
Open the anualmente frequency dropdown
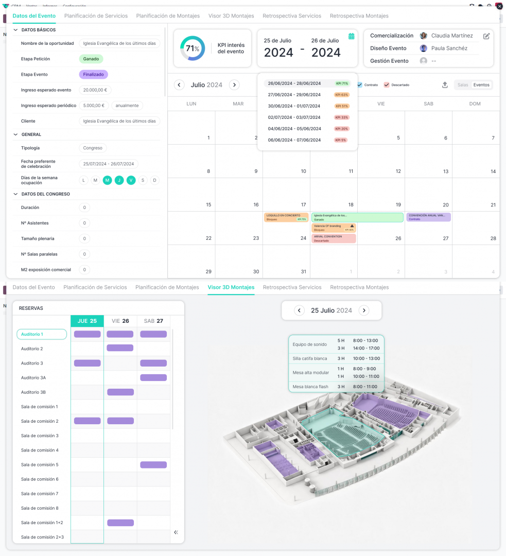coord(127,106)
